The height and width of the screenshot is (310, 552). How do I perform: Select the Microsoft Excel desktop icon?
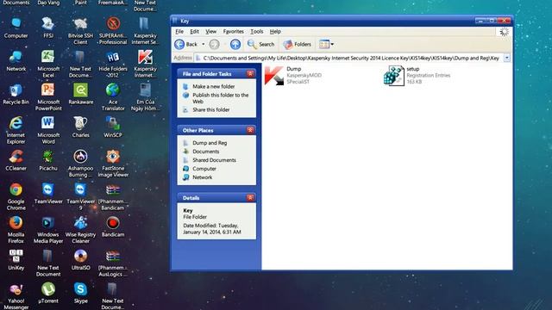point(48,64)
